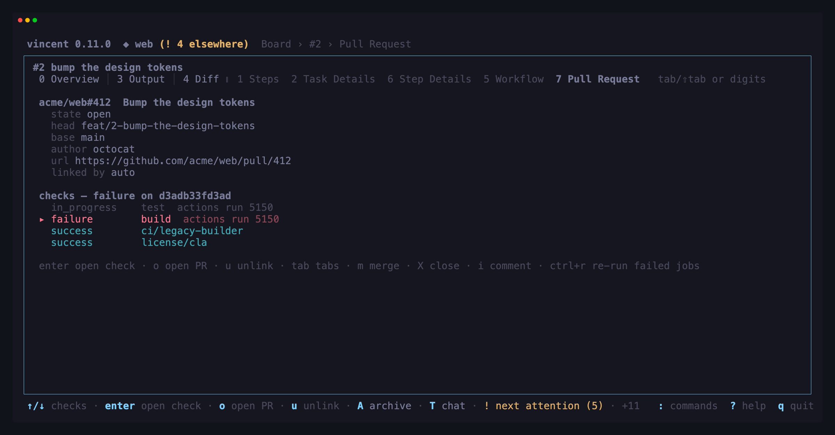Select the license/cla success check
Viewport: 835px width, 435px height.
coord(129,243)
